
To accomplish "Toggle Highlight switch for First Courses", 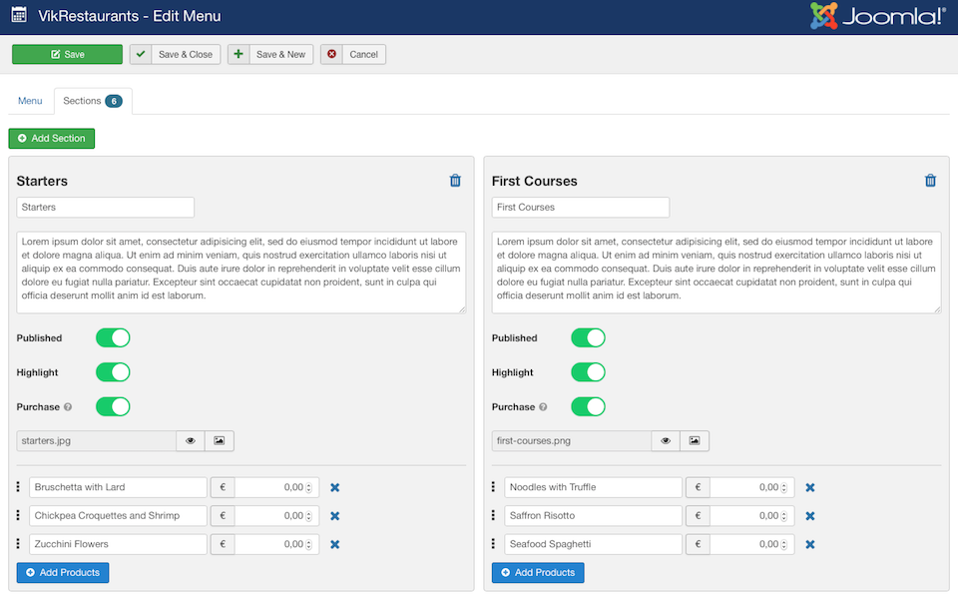I will point(589,372).
